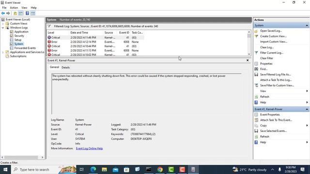Expand Help submenu arrow under System actions
Image resolution: width=310 pixels, height=174 pixels.
click(x=307, y=102)
